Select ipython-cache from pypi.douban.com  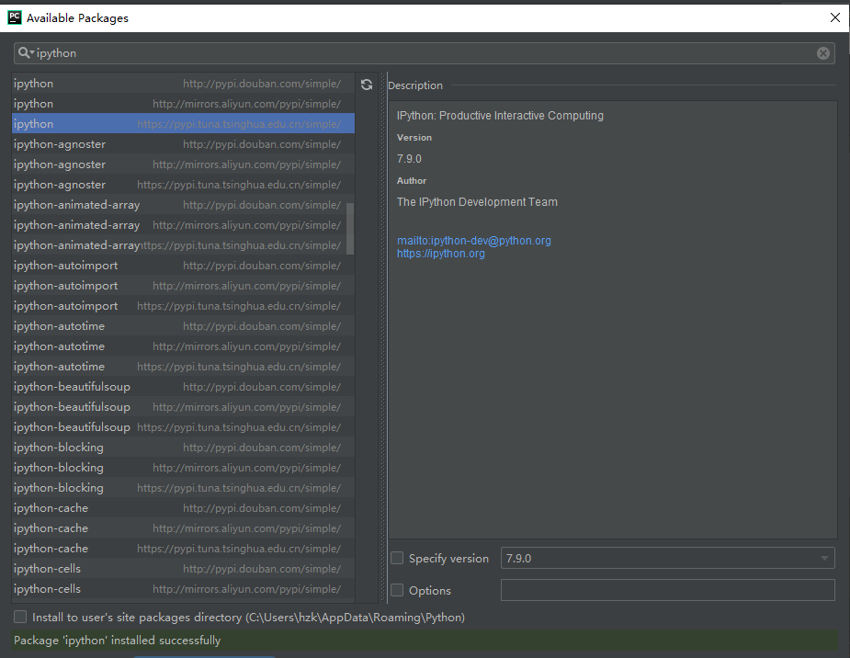pos(183,508)
